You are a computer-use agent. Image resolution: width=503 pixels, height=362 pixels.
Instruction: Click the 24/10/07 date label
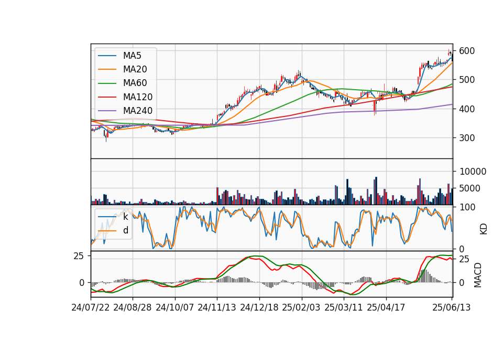click(x=175, y=307)
